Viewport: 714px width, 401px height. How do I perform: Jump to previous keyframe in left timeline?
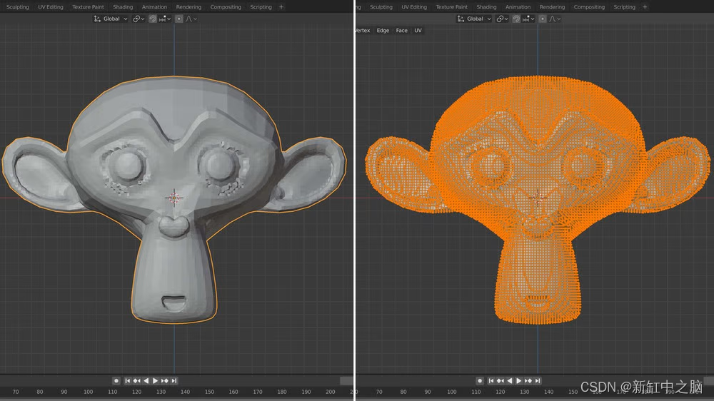point(136,380)
